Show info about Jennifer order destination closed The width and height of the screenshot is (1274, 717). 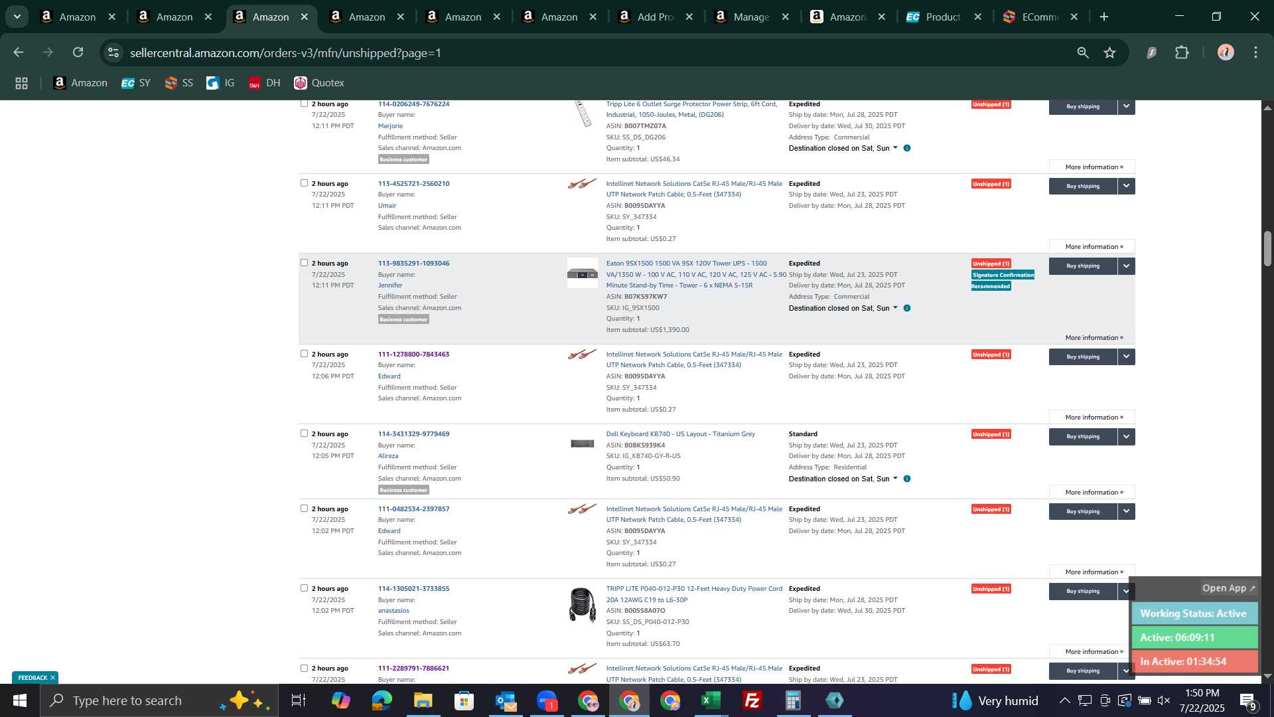click(907, 308)
